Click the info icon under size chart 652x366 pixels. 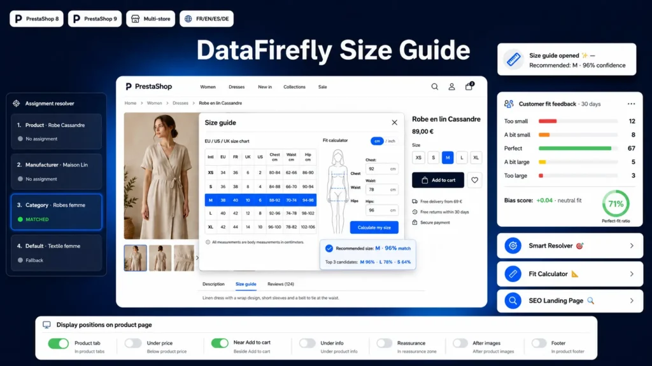coord(208,242)
